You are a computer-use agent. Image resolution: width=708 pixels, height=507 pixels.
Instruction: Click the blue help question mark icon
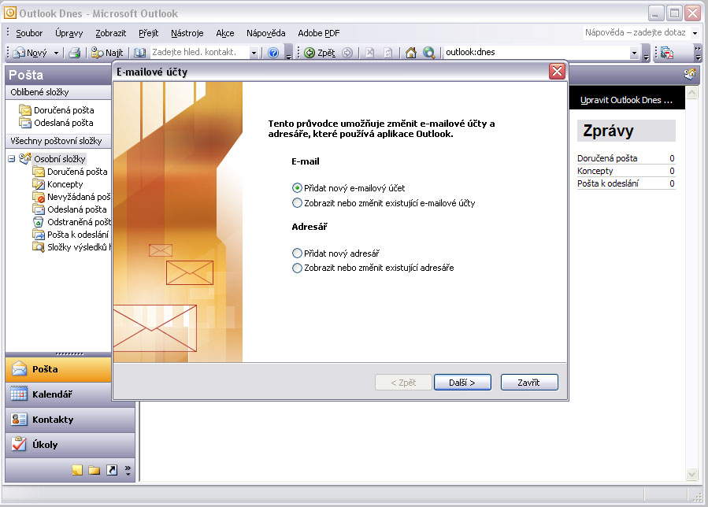pos(273,53)
